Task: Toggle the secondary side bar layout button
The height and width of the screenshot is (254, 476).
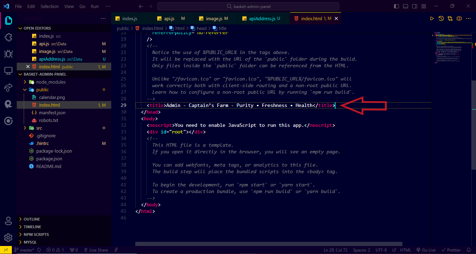Action: 415,6
